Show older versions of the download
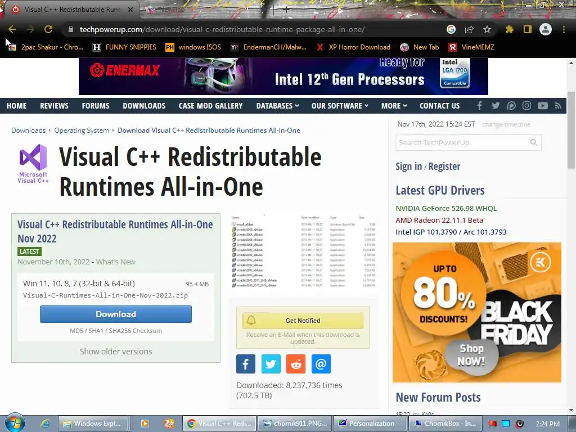 point(116,352)
